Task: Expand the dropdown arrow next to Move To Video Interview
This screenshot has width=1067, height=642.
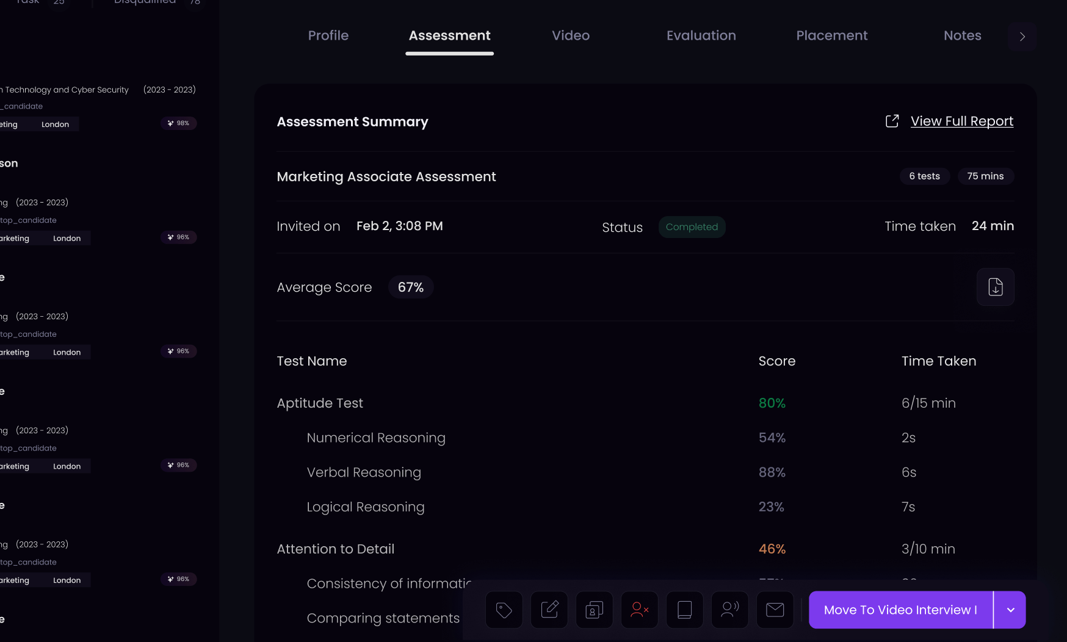Action: pos(1010,610)
